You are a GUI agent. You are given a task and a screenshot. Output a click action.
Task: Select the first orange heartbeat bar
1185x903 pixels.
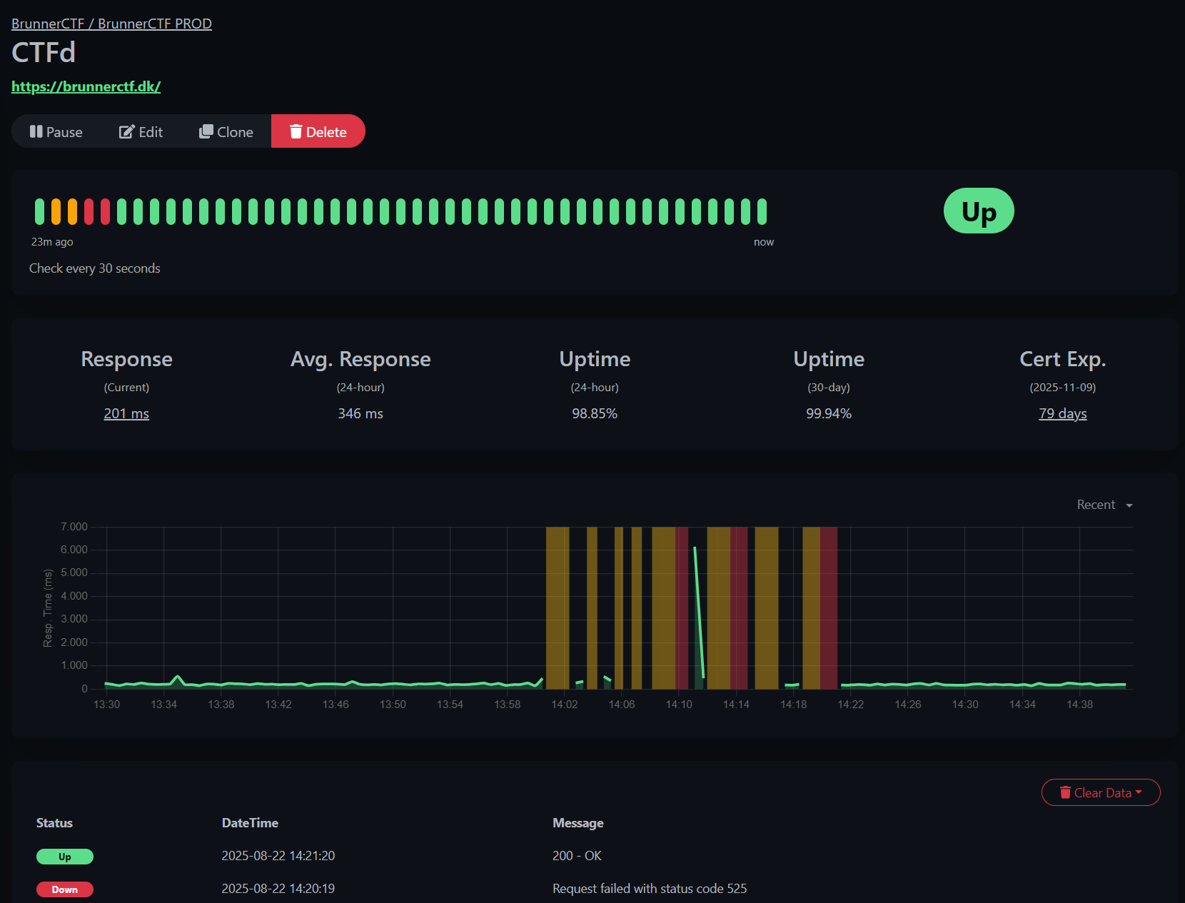(56, 212)
